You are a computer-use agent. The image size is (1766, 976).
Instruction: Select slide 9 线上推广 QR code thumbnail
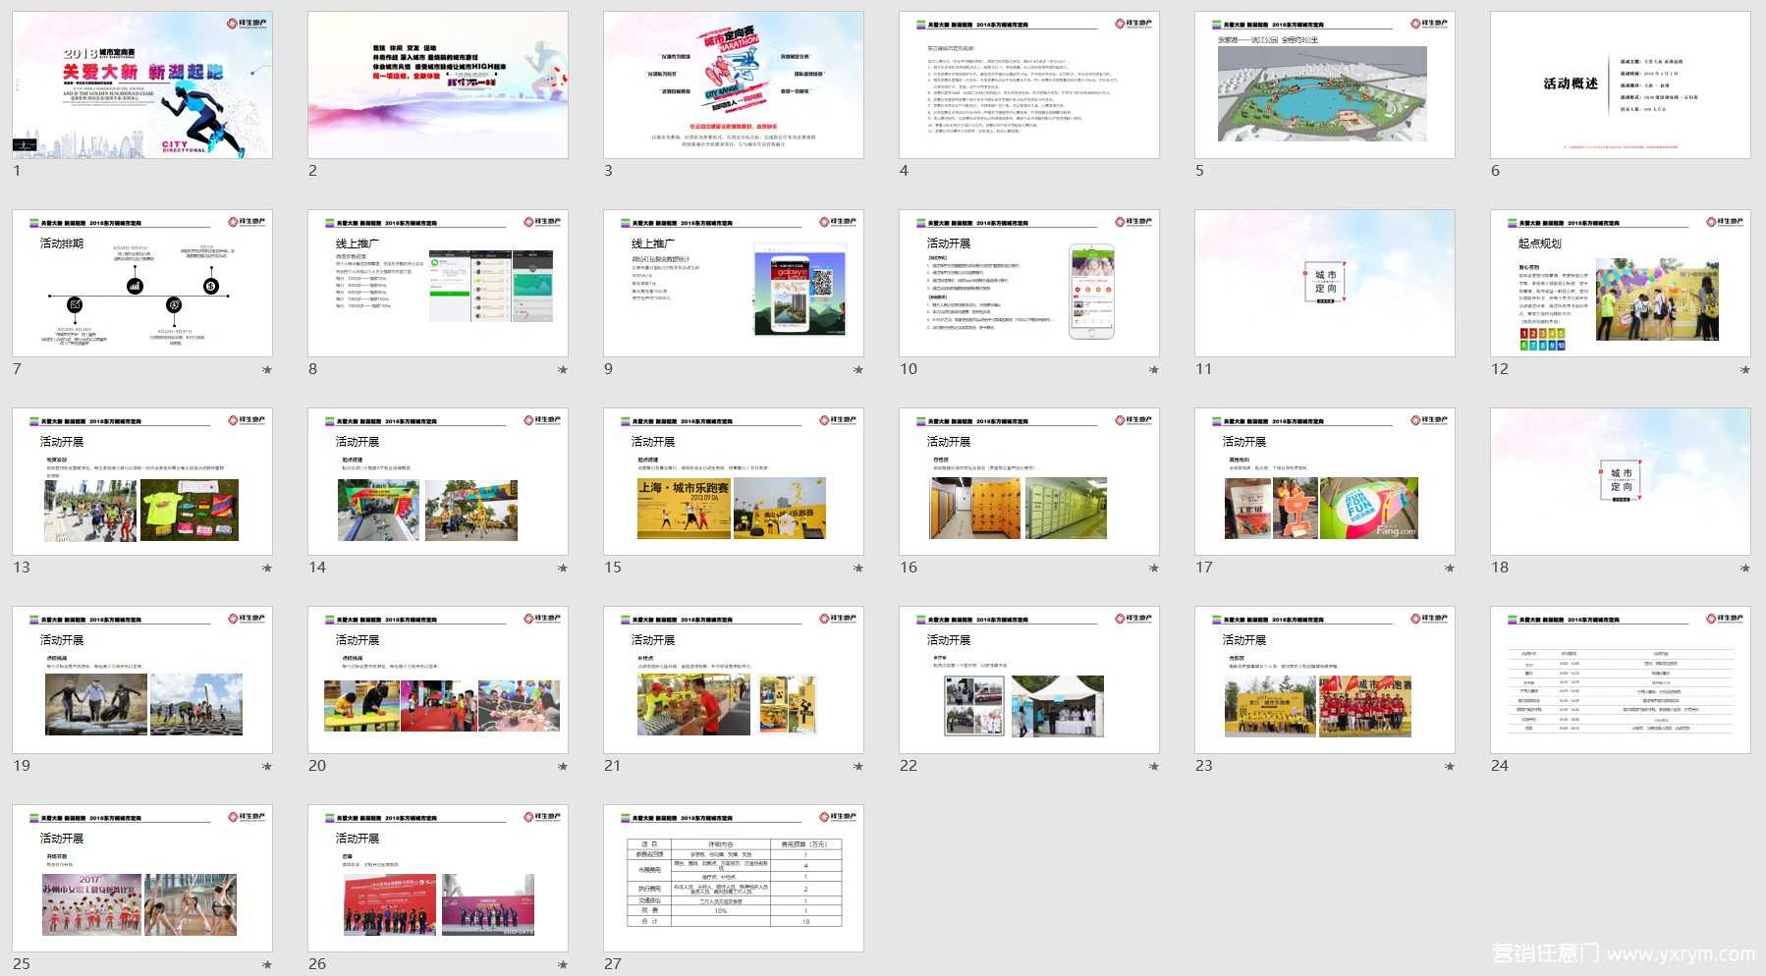coord(734,284)
